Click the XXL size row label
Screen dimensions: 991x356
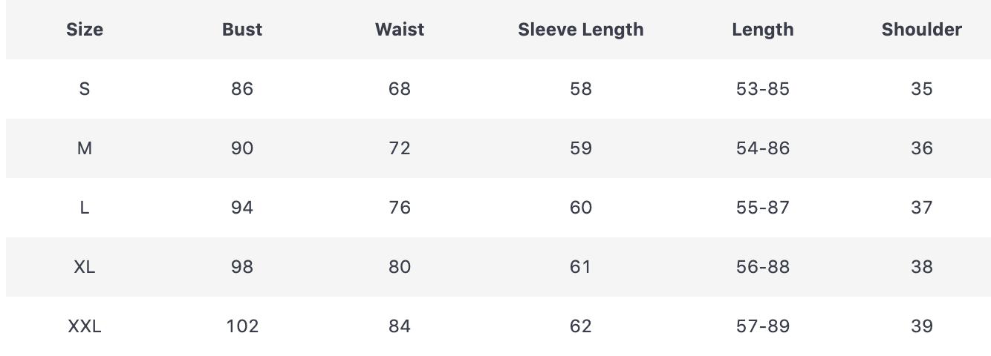[x=85, y=326]
